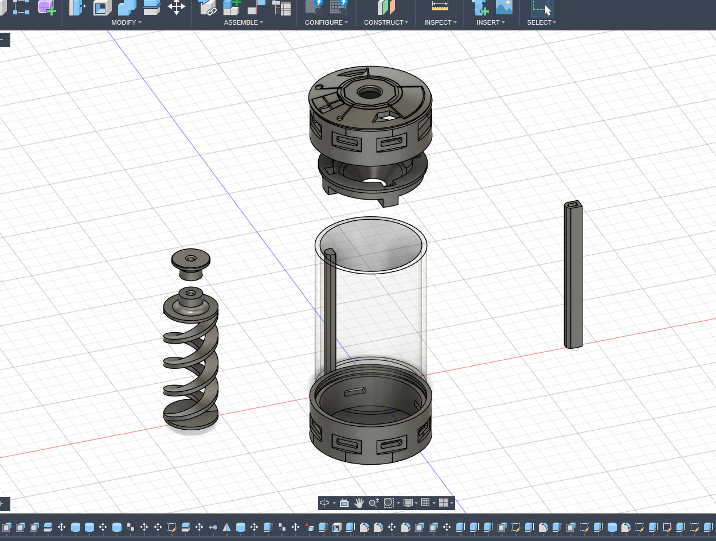716x541 pixels.
Task: Click the Insert canvas image icon
Action: click(504, 7)
